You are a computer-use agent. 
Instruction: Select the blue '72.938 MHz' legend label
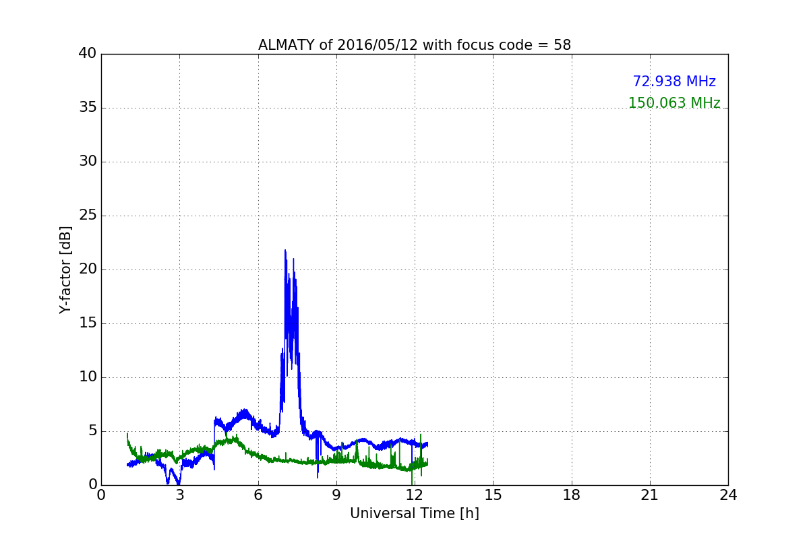(674, 82)
